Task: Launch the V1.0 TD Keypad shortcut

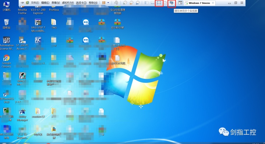Action: [x=22, y=133]
